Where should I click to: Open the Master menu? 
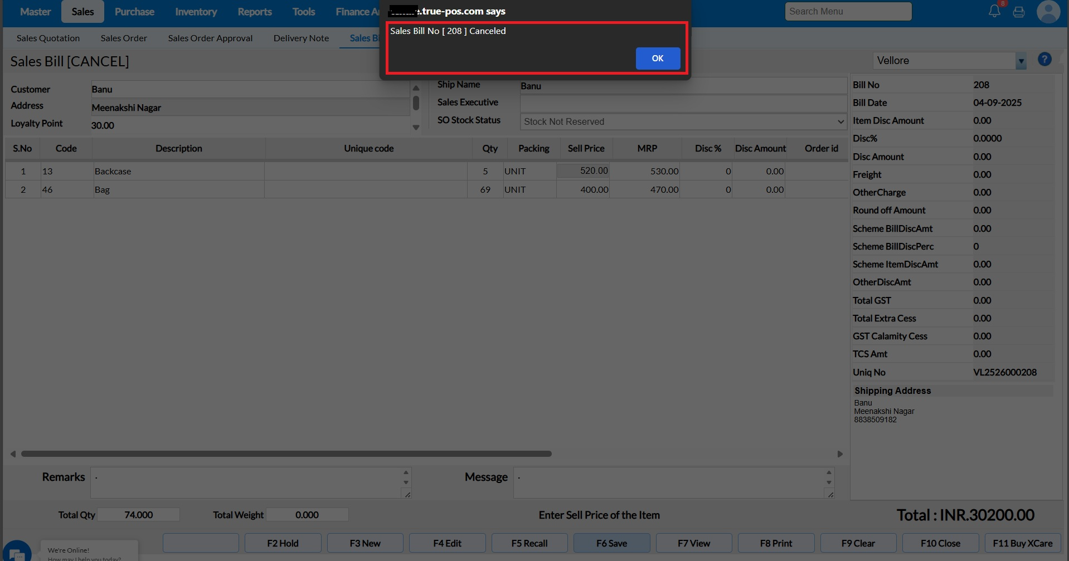[x=35, y=12]
